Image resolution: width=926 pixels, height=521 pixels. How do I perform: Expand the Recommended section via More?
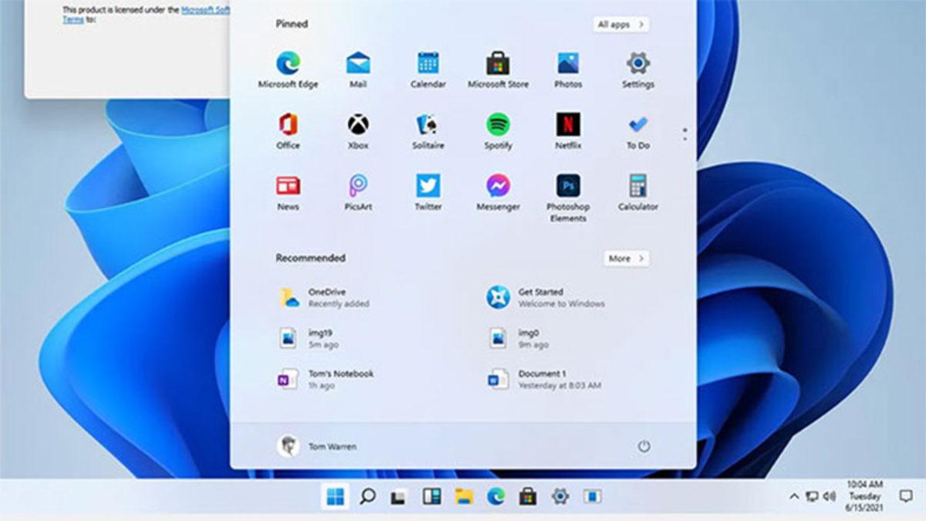tap(627, 259)
